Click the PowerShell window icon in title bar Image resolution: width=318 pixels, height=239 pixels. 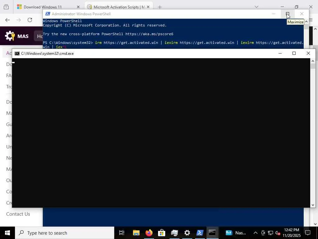pos(48,14)
